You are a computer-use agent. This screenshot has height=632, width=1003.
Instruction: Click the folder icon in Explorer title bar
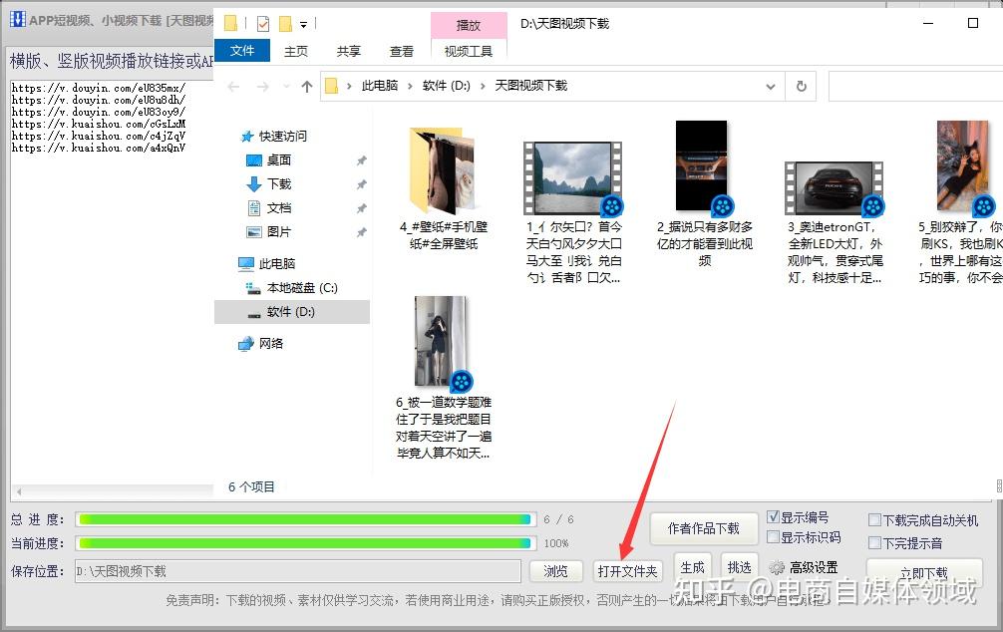point(231,24)
